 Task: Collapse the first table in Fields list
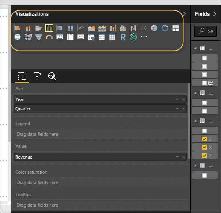click(195, 48)
